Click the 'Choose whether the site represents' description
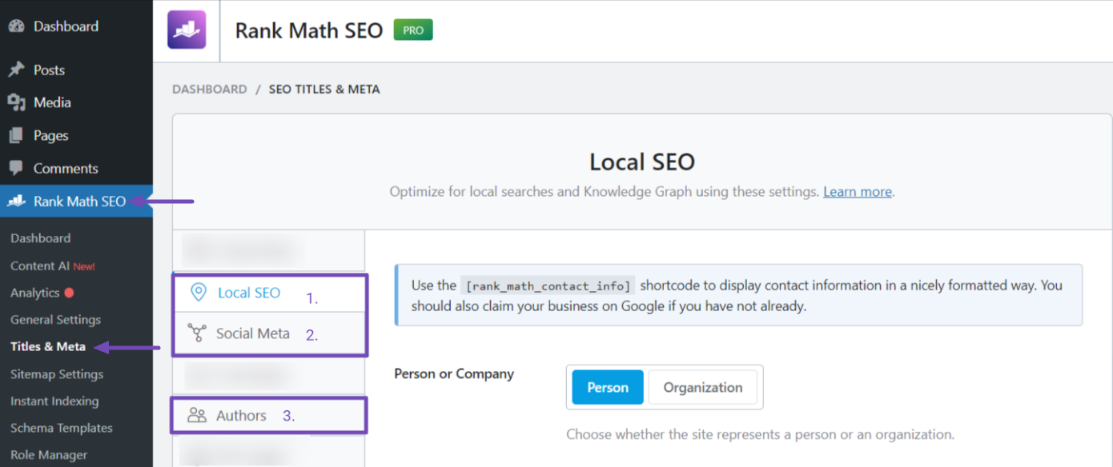The image size is (1113, 467). [x=760, y=435]
